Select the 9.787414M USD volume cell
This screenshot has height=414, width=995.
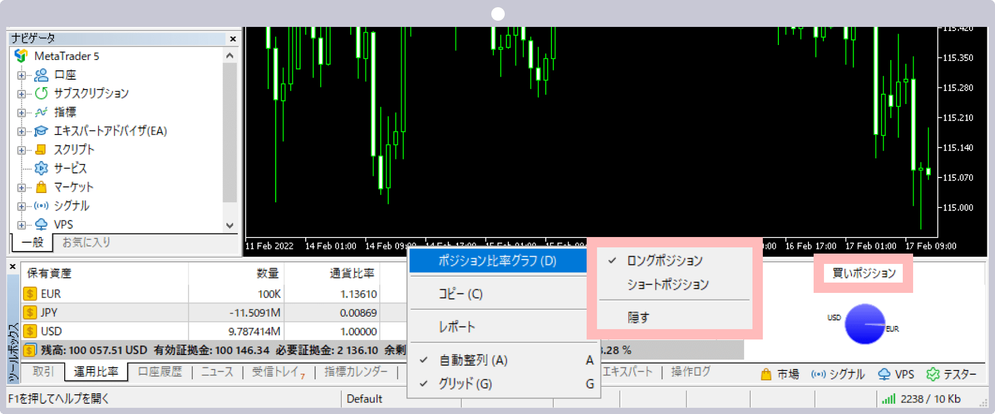click(237, 331)
